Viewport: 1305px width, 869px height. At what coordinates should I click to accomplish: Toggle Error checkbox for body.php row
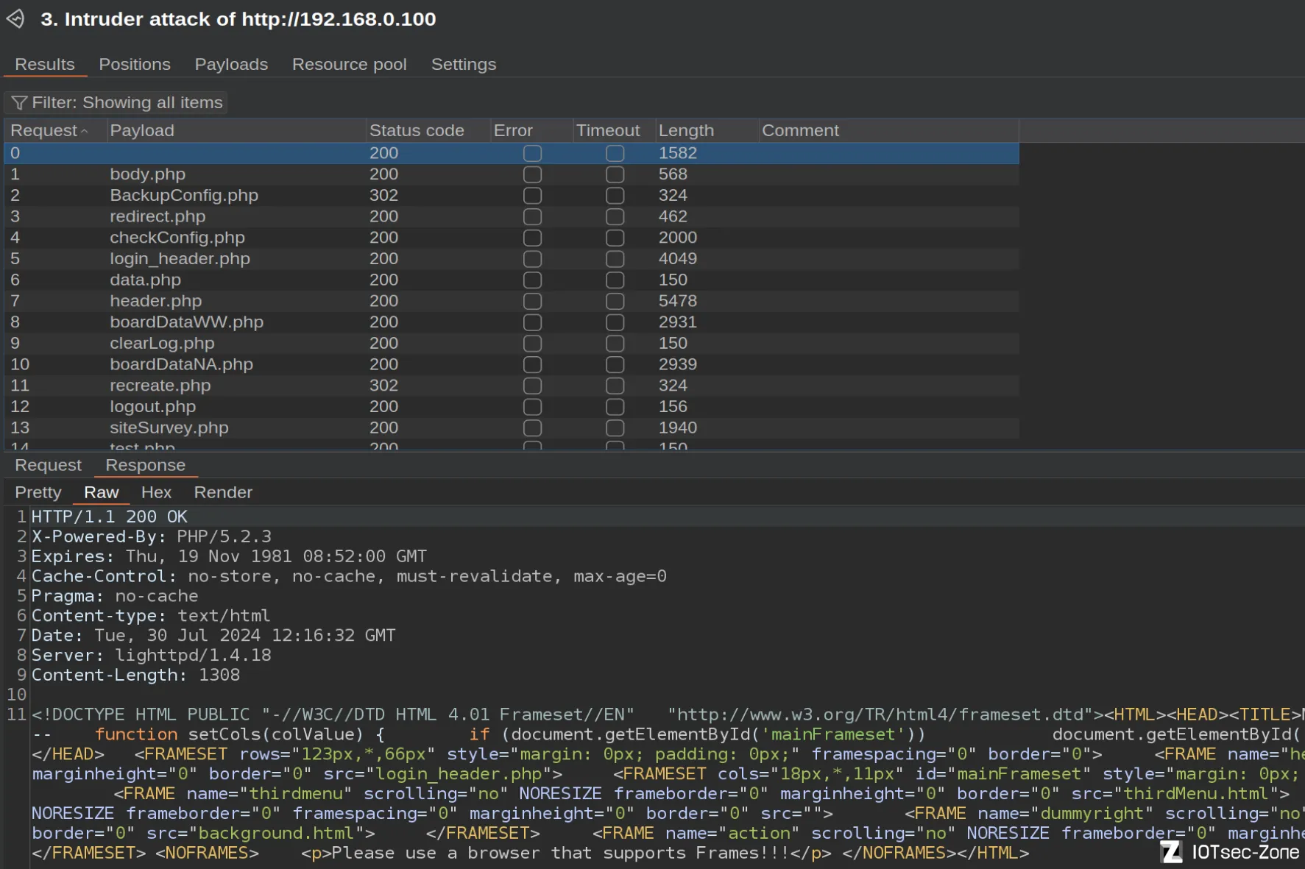point(532,174)
